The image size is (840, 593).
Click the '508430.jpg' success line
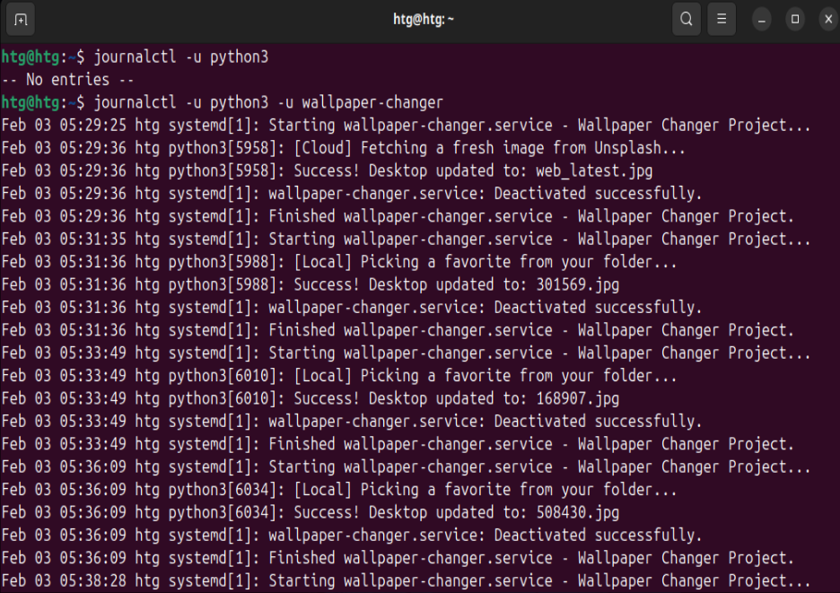(311, 512)
